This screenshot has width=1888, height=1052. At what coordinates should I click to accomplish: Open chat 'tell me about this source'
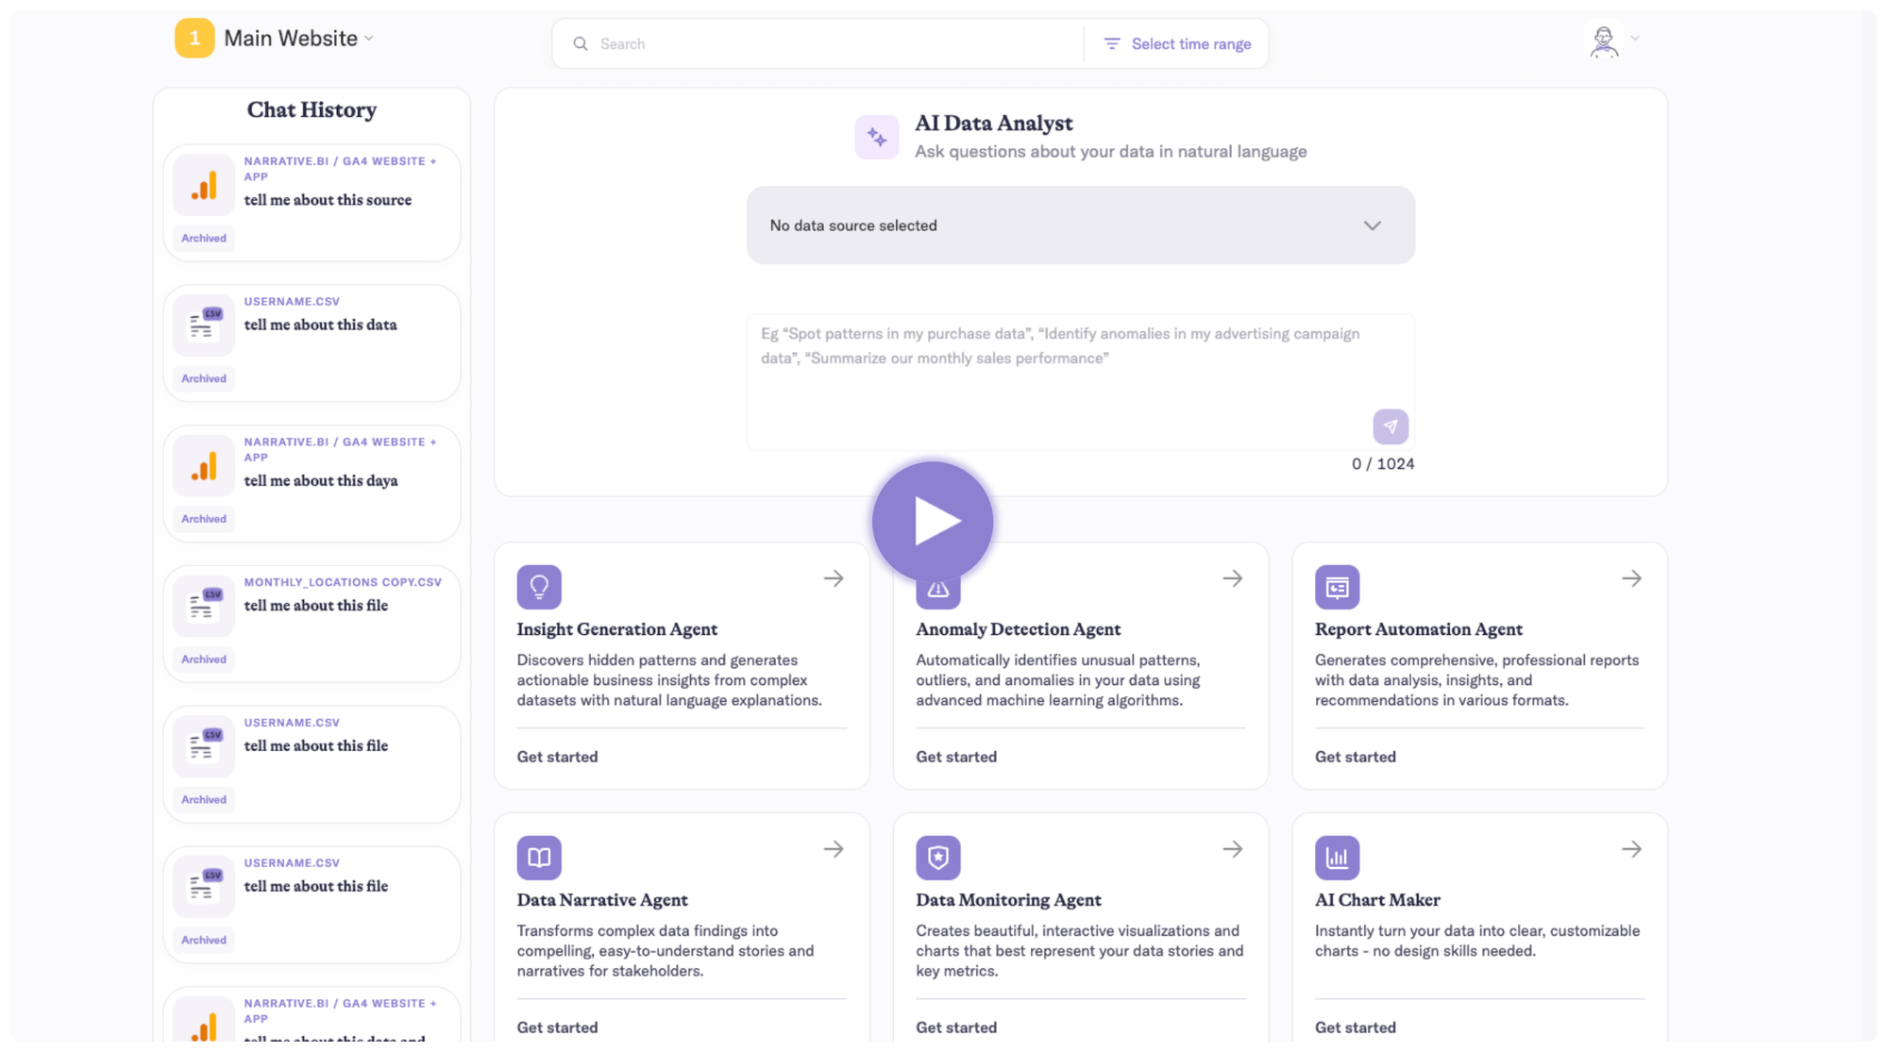point(328,200)
